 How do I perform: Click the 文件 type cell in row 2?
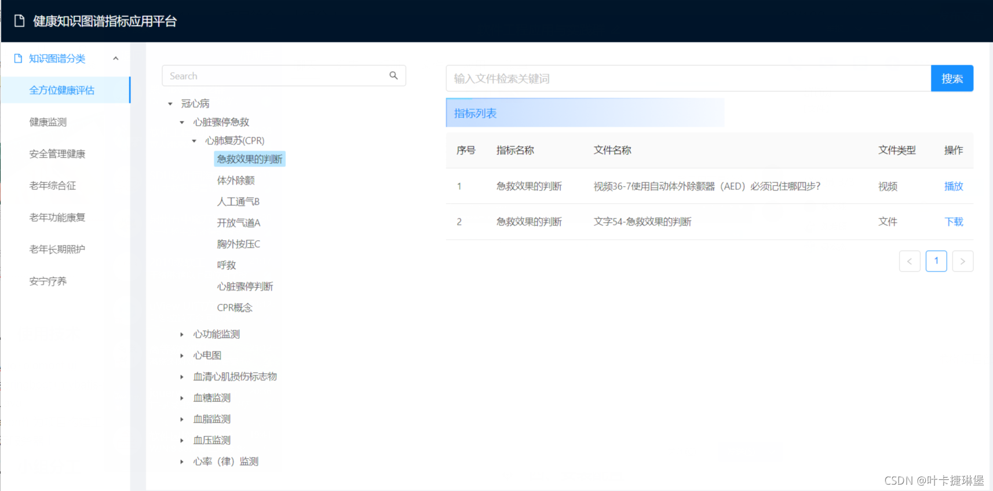coord(888,222)
